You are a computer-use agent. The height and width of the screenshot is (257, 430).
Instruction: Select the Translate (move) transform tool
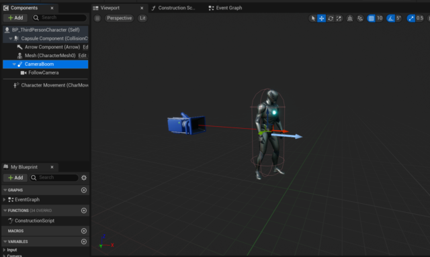pyautogui.click(x=321, y=18)
